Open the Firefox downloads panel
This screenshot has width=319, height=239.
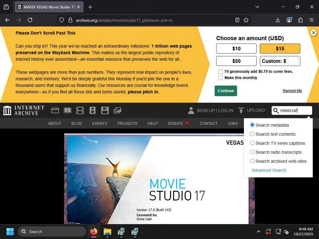pyautogui.click(x=278, y=20)
